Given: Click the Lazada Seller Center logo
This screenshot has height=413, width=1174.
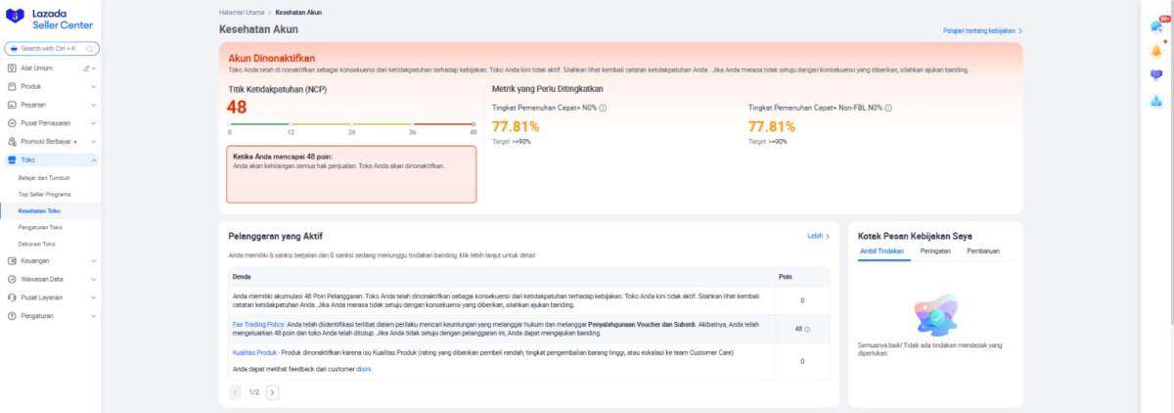Looking at the screenshot, I should pos(50,20).
